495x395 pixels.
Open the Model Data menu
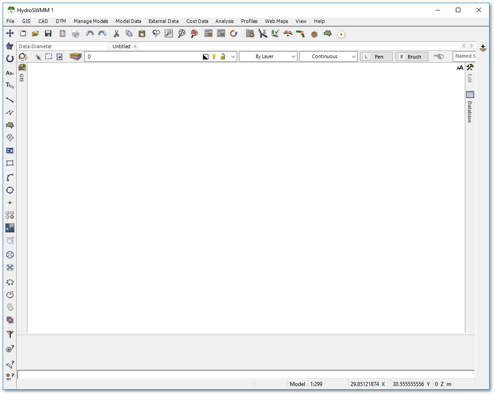(128, 21)
